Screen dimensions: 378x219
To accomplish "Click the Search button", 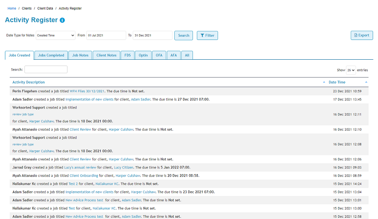I will click(x=184, y=35).
